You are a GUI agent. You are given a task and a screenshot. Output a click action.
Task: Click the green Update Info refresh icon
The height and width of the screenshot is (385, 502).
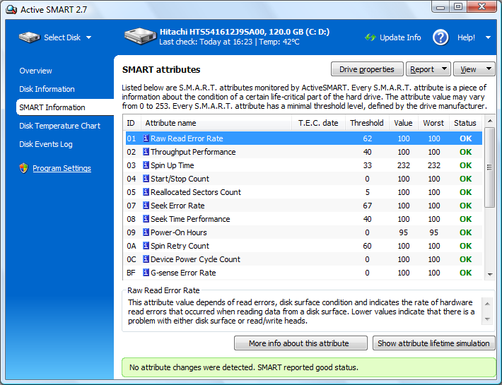click(x=370, y=37)
